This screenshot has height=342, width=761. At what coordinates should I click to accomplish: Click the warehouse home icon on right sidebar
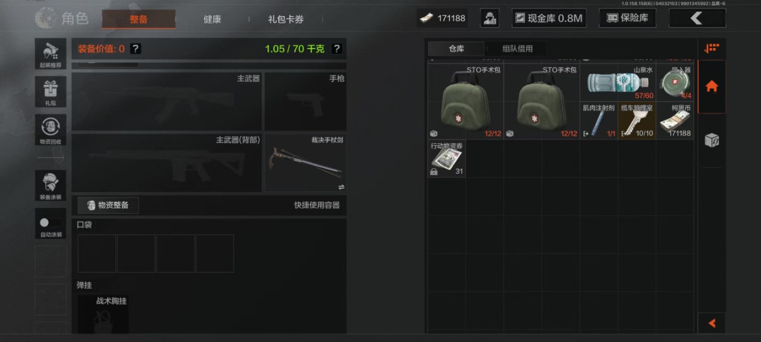pos(712,87)
